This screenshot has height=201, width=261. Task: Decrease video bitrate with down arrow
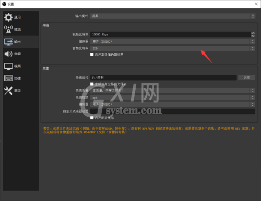(x=253, y=36)
